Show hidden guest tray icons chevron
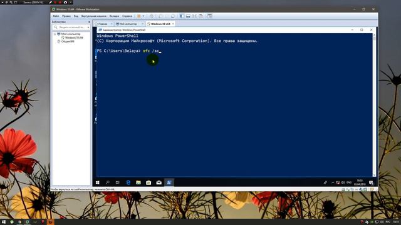The image size is (401, 225). point(333,182)
